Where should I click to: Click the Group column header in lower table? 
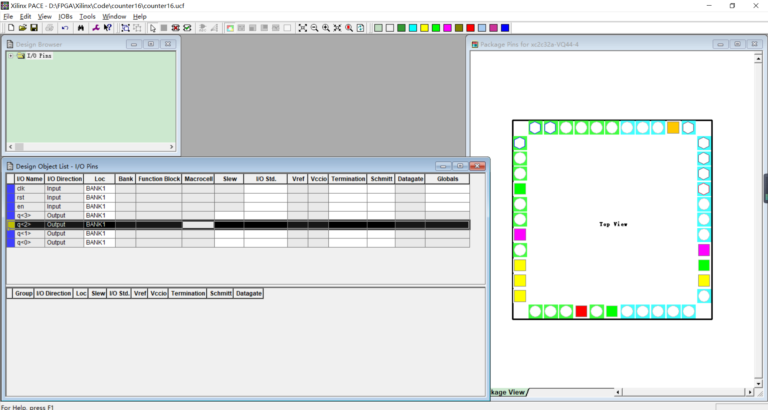pyautogui.click(x=24, y=293)
